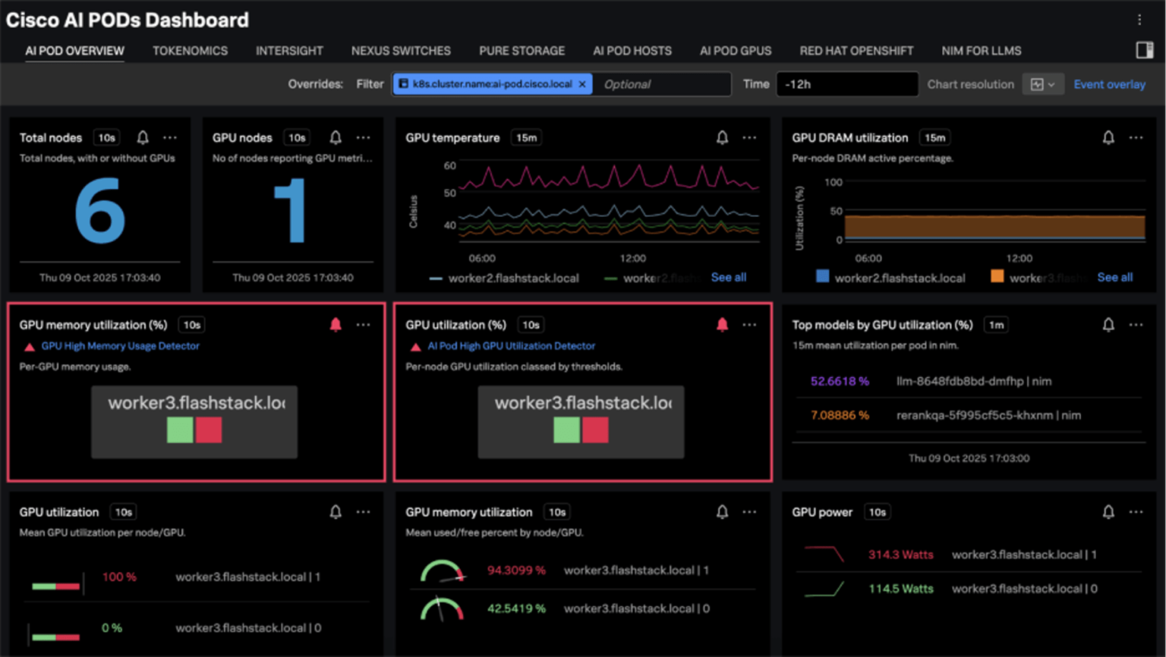Screen dimensions: 1166x657
Task: Open the Chart resolution dropdown
Action: tap(1042, 84)
